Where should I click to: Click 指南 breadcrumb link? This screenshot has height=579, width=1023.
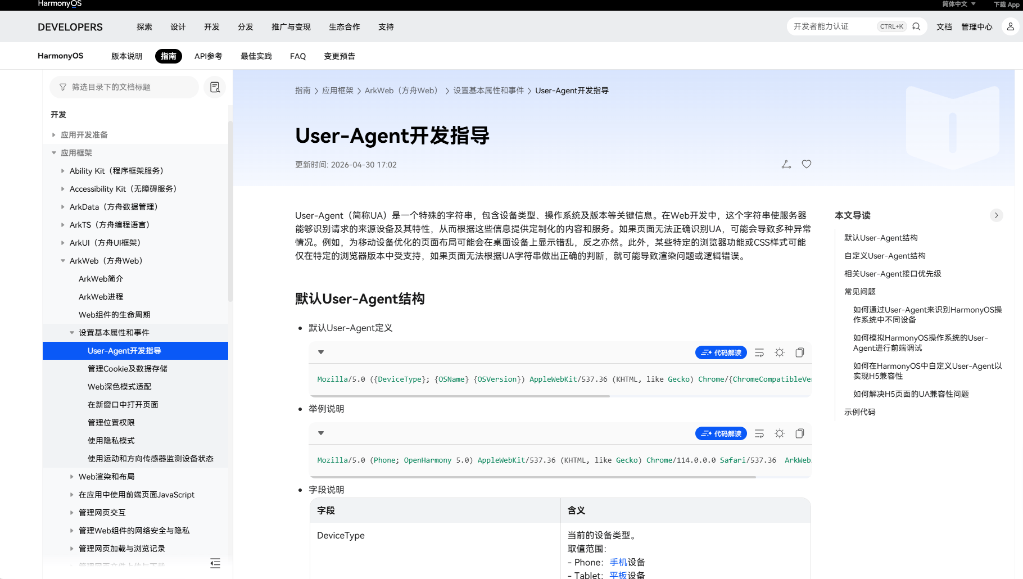pyautogui.click(x=303, y=91)
